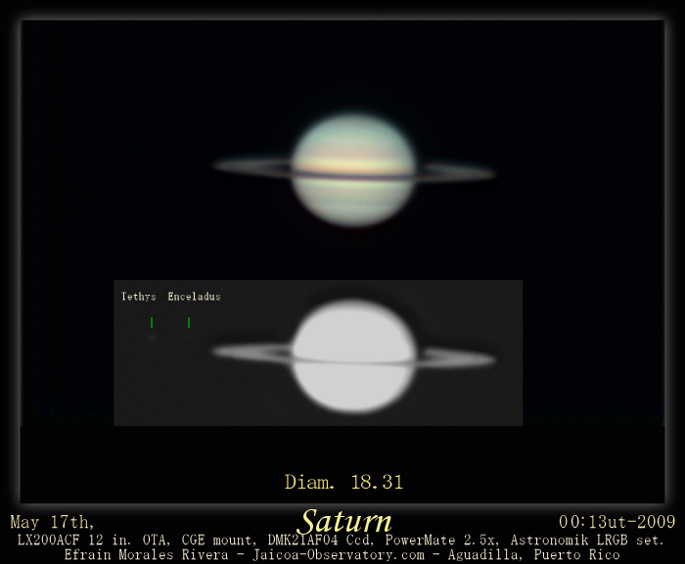Click the 'LX200ACF 12 in. OTA' equipment line
Viewport: 685px width, 564px height.
[341, 540]
